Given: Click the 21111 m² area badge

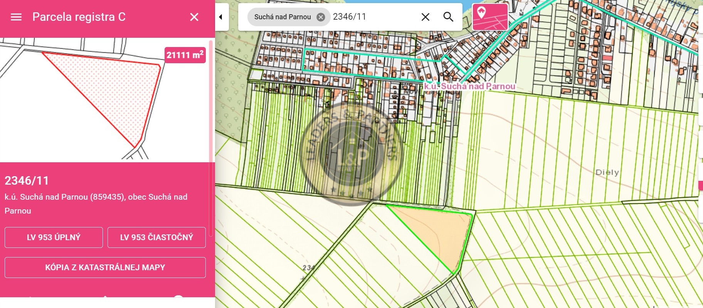Looking at the screenshot, I should pyautogui.click(x=185, y=55).
